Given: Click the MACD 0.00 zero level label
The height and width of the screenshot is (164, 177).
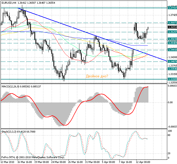Looking at the screenshot, I should 170,102.
